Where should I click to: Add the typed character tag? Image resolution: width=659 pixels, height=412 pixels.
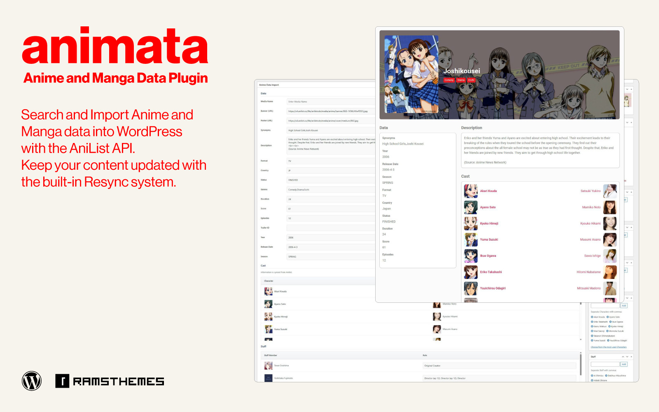[624, 306]
